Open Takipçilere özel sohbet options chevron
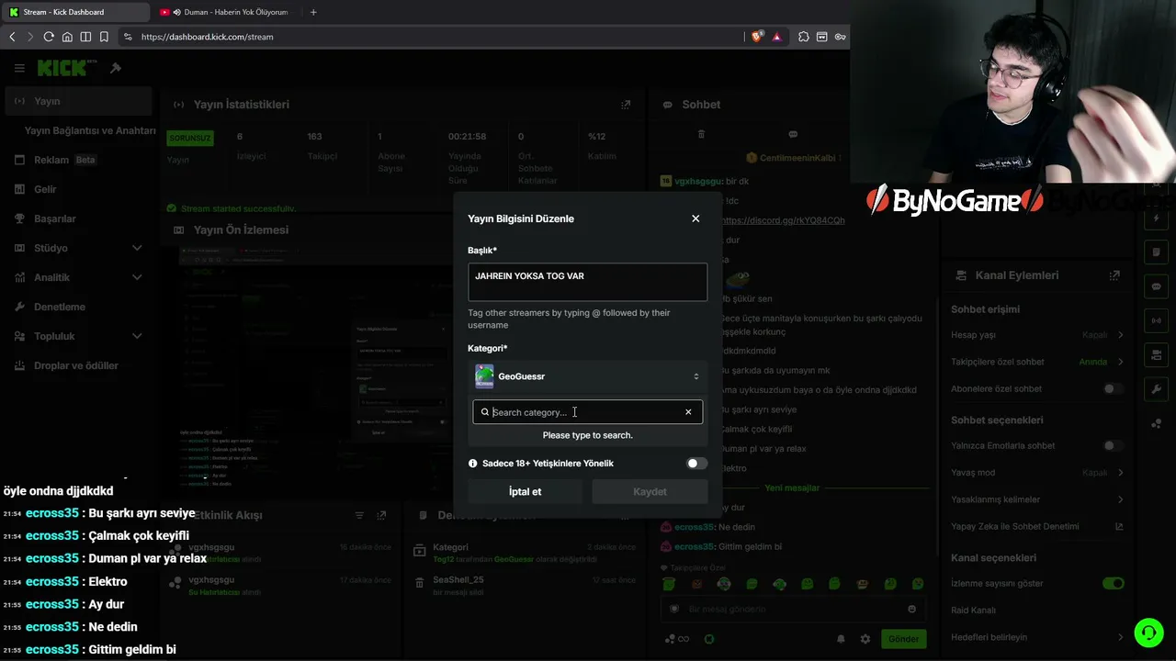This screenshot has width=1176, height=661. (1120, 362)
